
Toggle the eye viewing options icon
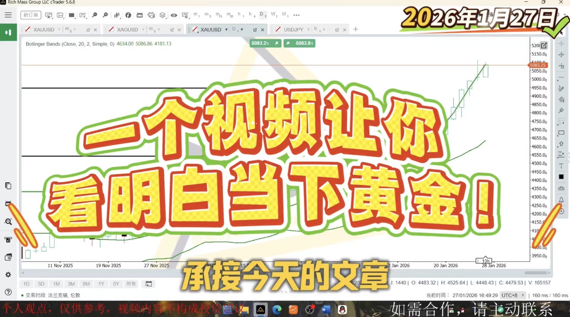(x=174, y=15)
